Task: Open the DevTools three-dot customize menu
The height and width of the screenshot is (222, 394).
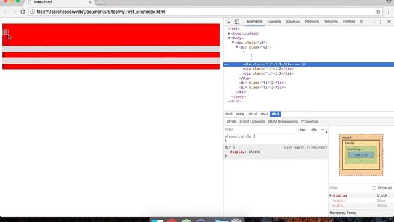Action: [x=380, y=22]
